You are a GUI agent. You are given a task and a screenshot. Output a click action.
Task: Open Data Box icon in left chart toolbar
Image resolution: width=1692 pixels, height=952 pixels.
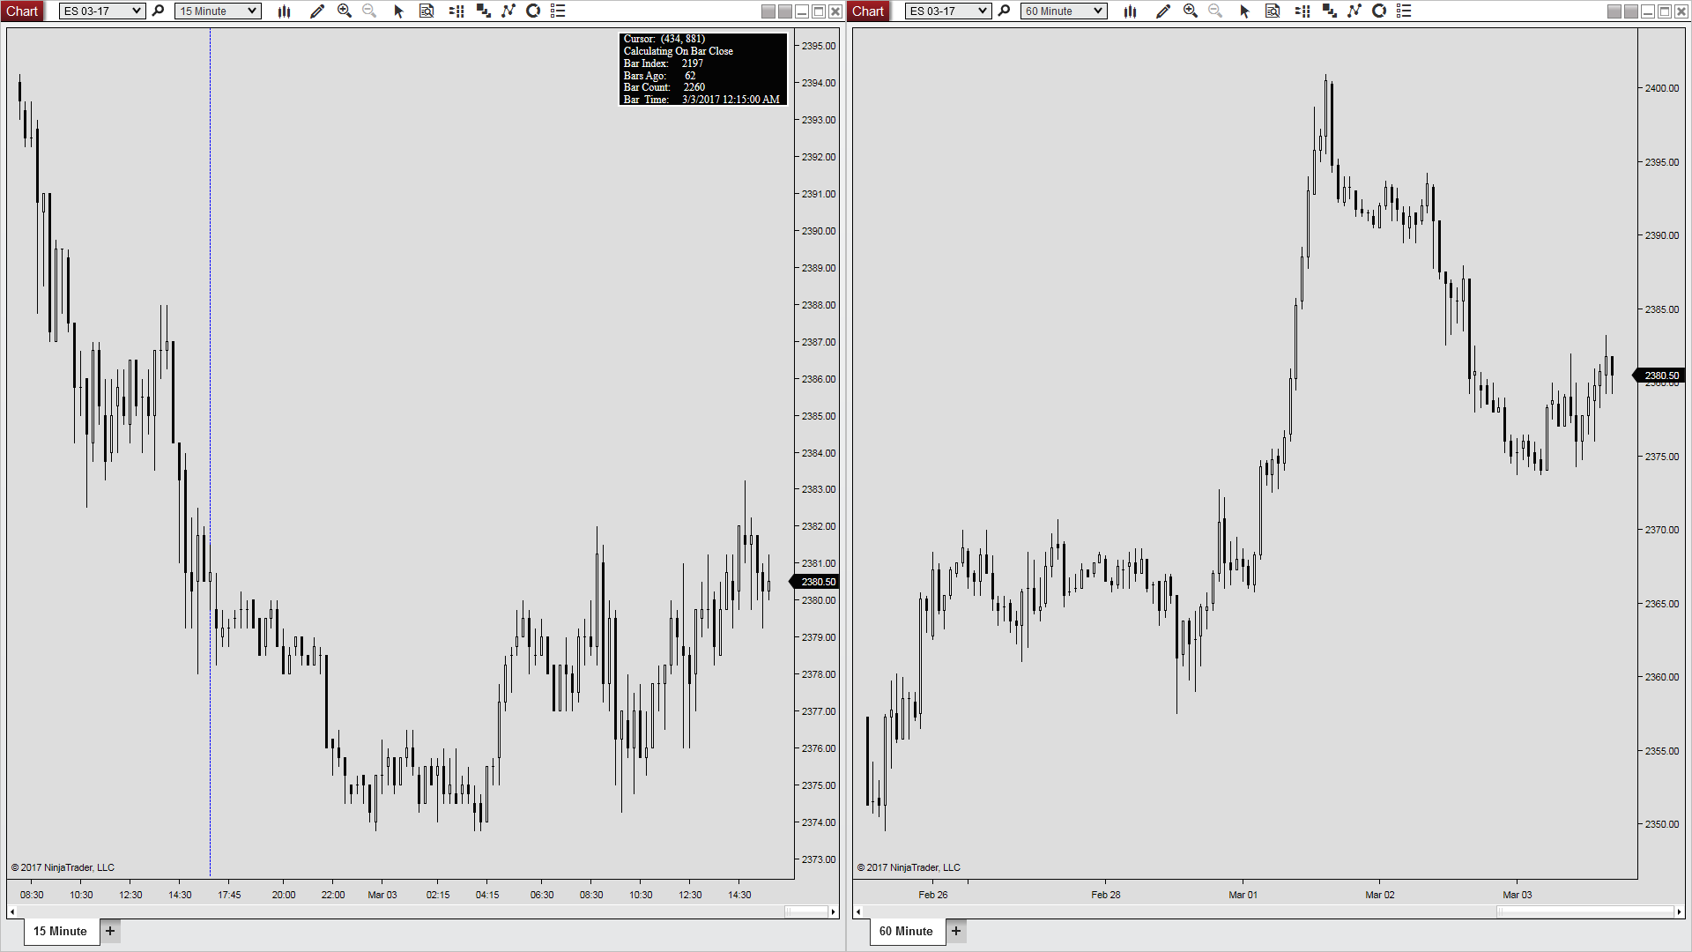point(427,11)
